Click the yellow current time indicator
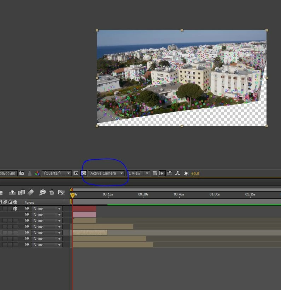 72,195
